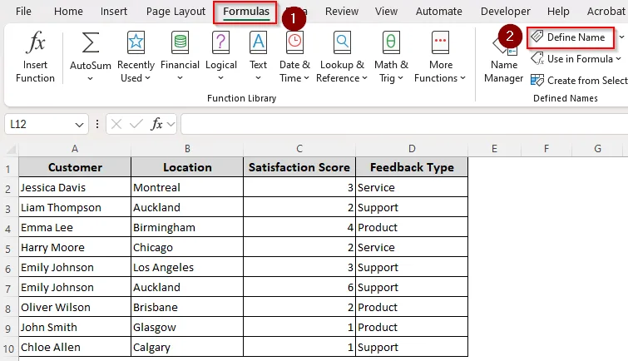
Task: Select the cell containing Montreal
Action: click(x=187, y=187)
